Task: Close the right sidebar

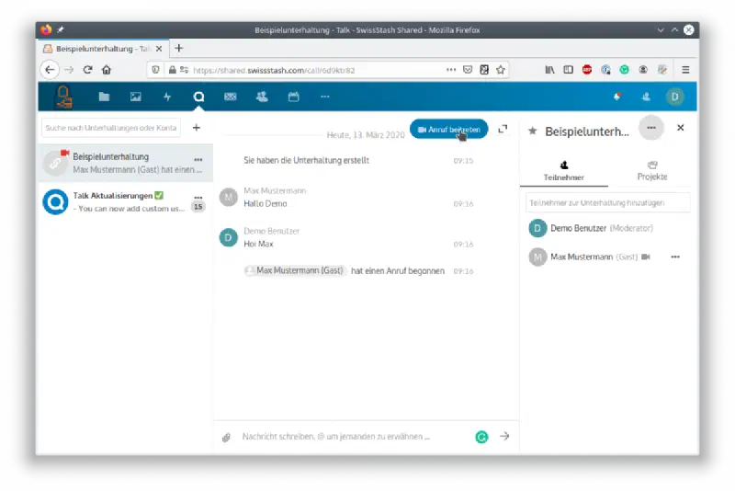Action: [681, 128]
